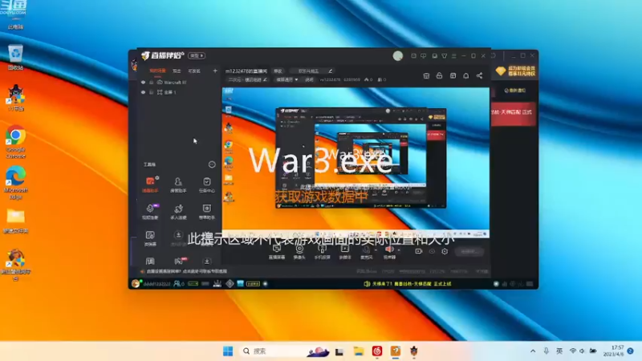Switch to the third scene tab
The image size is (642, 361).
pyautogui.click(x=194, y=71)
